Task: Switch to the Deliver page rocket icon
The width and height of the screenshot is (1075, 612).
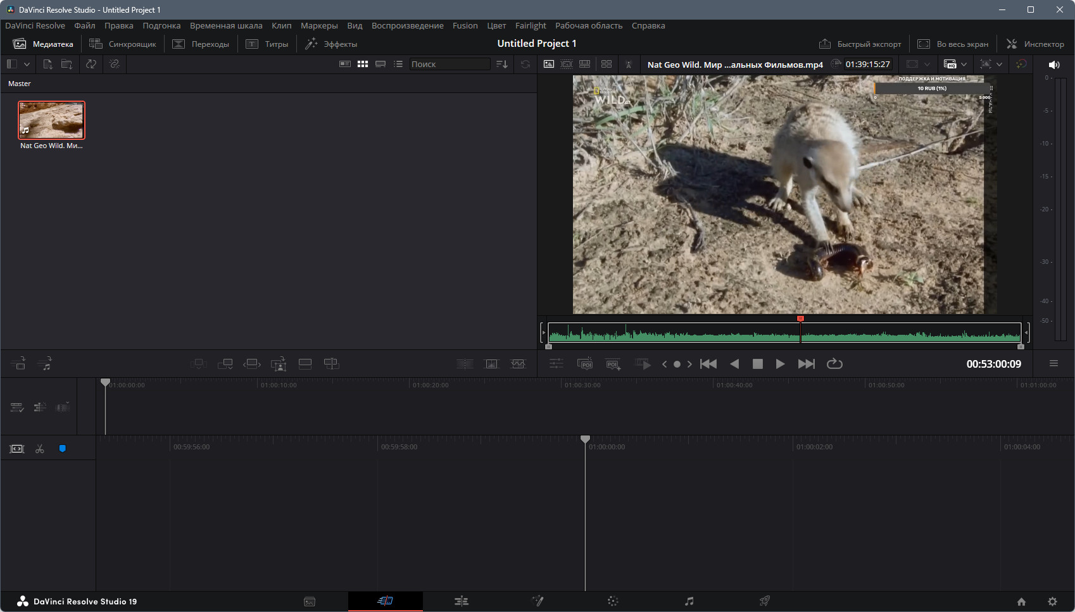Action: (x=765, y=601)
